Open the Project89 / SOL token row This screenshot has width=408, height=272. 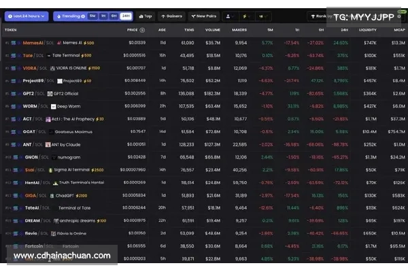[x=204, y=81]
